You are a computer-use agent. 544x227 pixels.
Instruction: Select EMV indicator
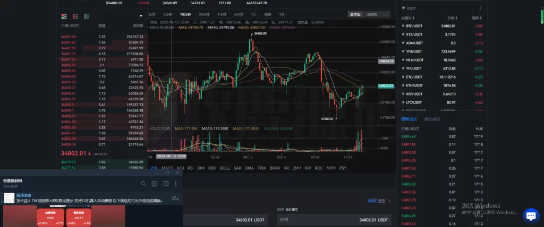click(x=296, y=168)
